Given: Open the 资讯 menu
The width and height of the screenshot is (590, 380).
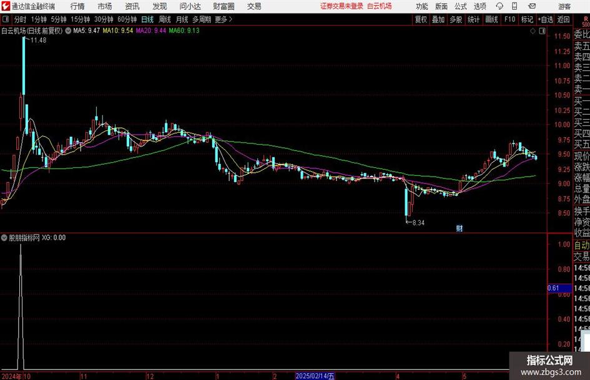Looking at the screenshot, I should pos(132,6).
